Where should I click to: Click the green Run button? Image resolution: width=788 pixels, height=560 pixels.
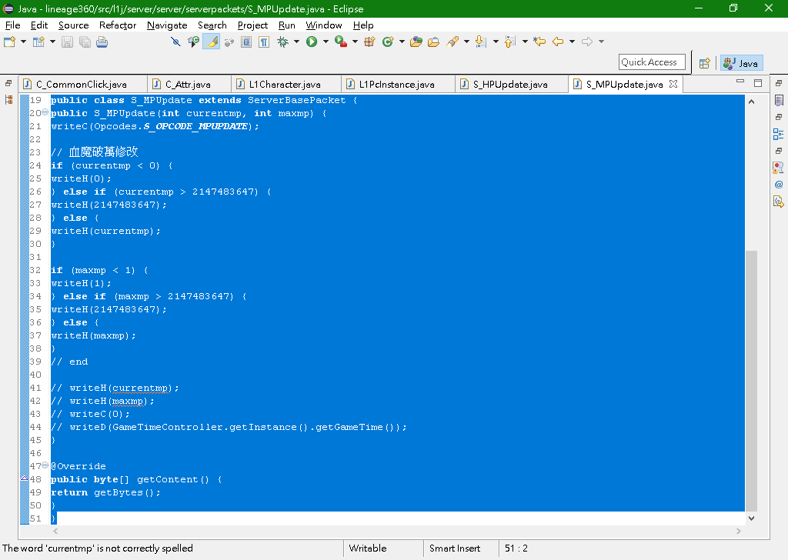click(x=312, y=42)
